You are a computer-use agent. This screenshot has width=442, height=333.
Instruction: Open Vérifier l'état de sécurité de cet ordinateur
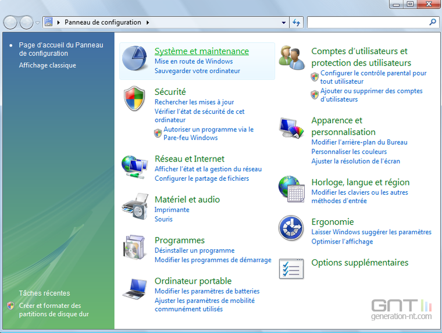199,116
